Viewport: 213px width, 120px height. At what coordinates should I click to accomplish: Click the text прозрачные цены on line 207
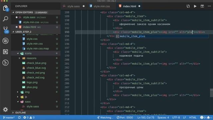131,87
